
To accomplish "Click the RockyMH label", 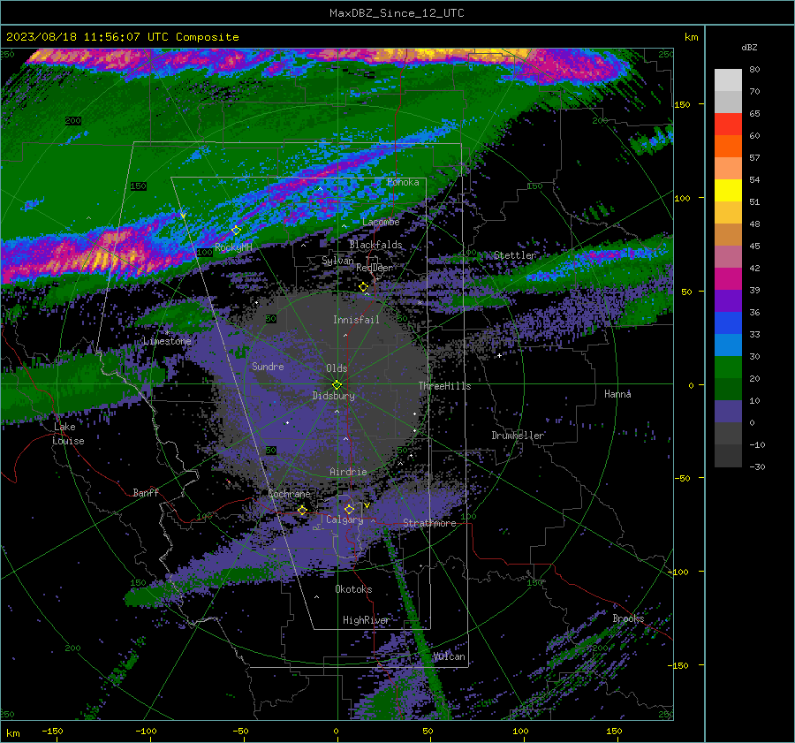I will click(233, 247).
